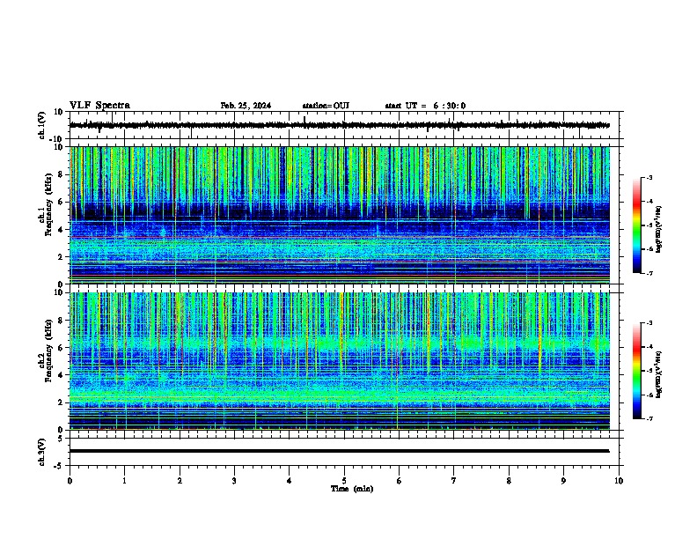Click the '-7' label on ch.2 color bar
Viewport: 697px width, 539px height.
click(x=649, y=418)
